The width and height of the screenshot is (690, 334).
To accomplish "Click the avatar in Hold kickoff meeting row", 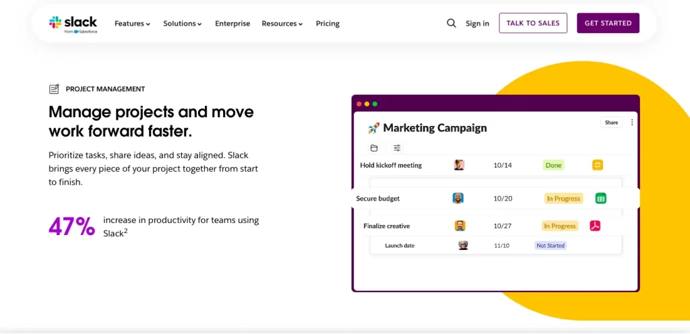I will 459,165.
